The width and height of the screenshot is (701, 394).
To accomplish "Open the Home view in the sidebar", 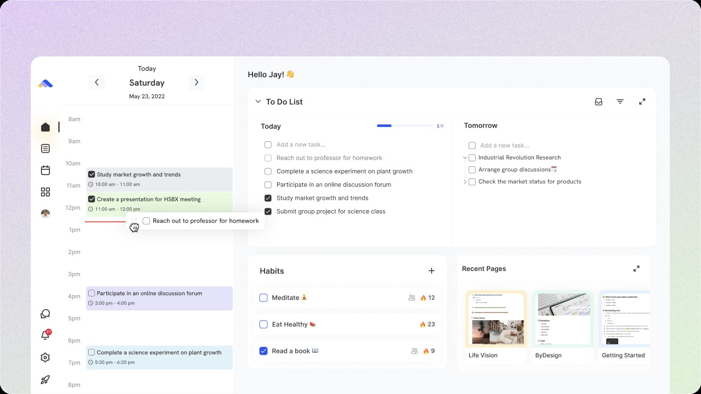I will 45,126.
